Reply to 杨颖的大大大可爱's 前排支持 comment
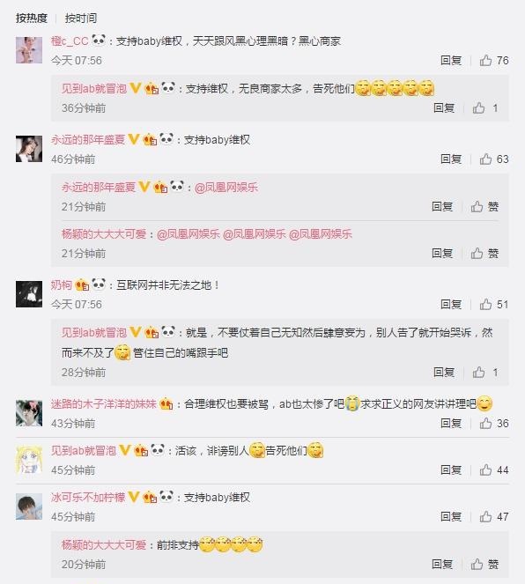 pos(442,564)
